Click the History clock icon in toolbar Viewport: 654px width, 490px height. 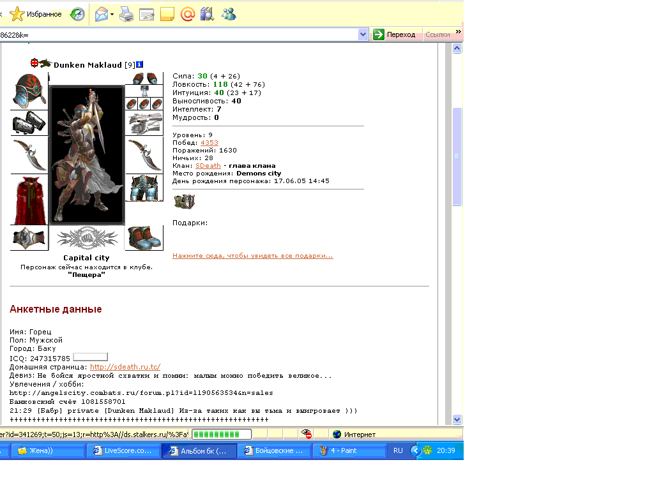tap(77, 14)
